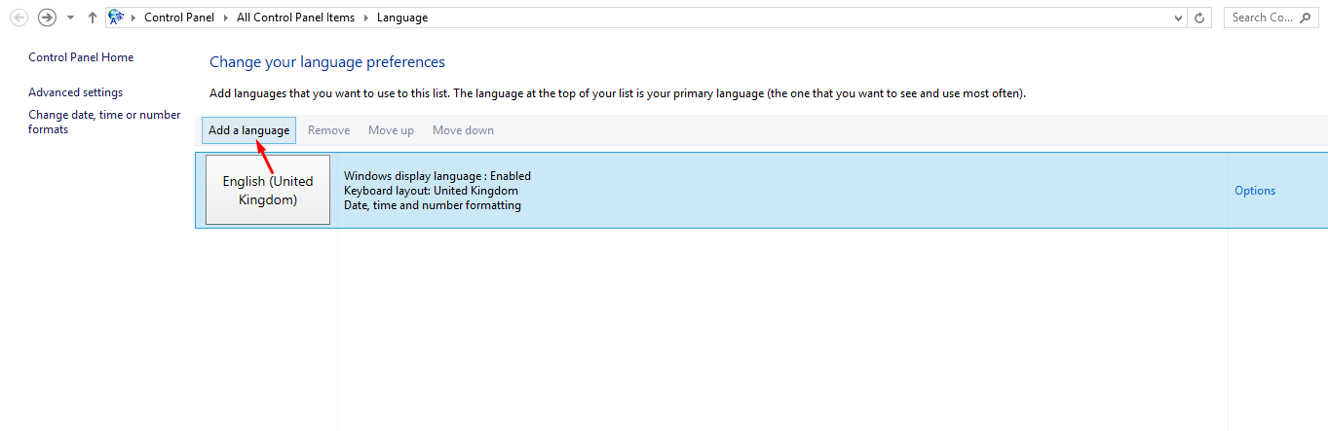Expand the chevron before the Control Panel breadcrumb

coord(134,18)
